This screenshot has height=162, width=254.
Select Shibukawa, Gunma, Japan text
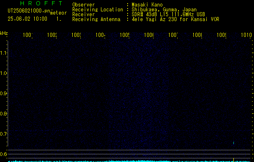164,10
